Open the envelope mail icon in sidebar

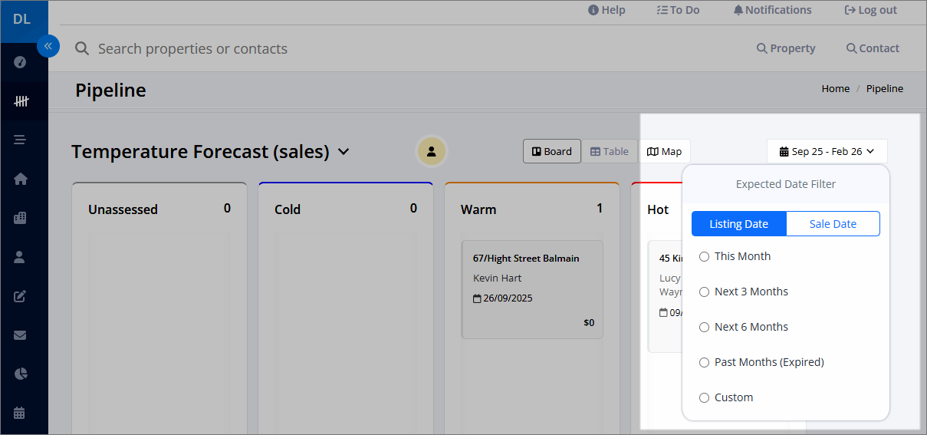21,335
